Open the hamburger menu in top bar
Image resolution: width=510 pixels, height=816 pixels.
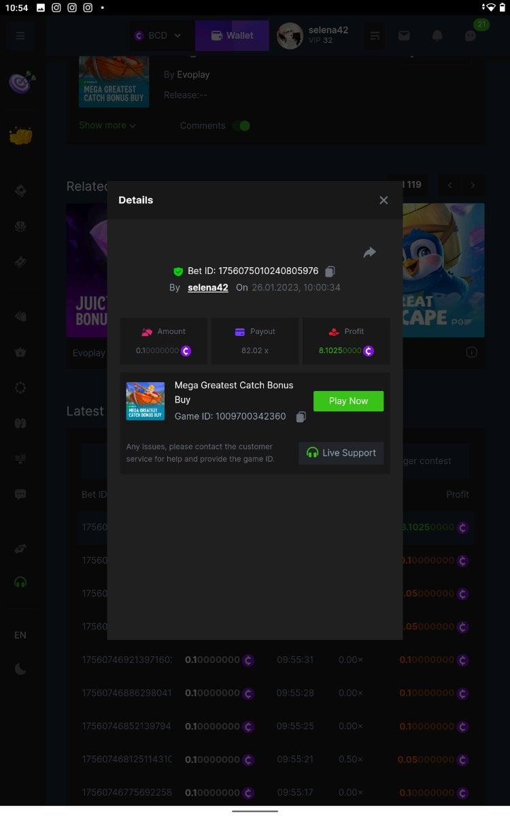[20, 35]
